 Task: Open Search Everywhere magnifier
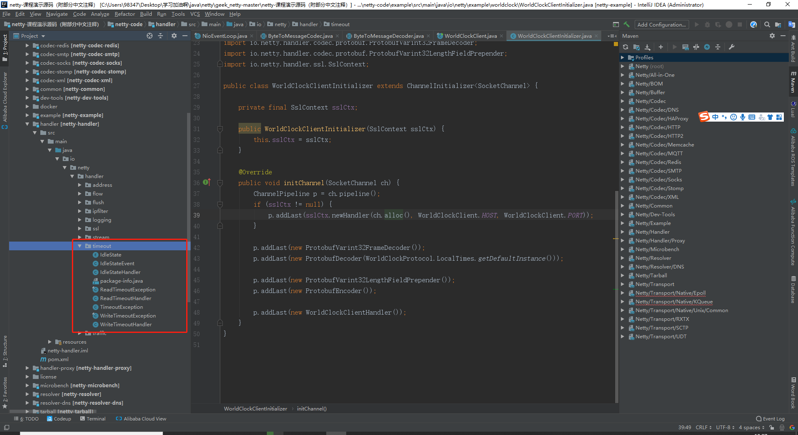[x=767, y=24]
